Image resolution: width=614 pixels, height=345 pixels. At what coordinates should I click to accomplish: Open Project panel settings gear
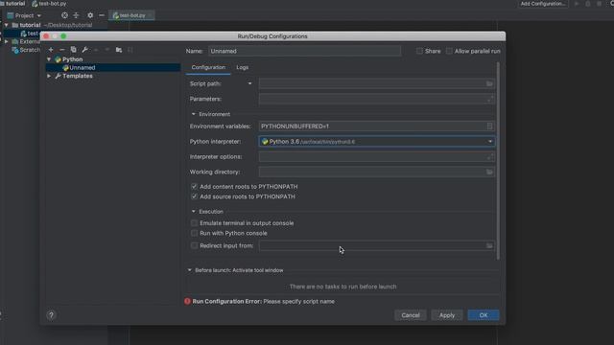[90, 15]
